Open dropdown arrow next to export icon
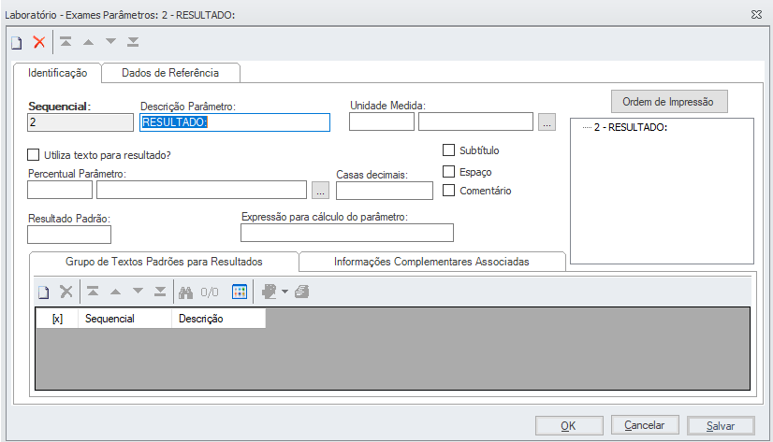Viewport: 773px width, 442px height. pyautogui.click(x=284, y=292)
